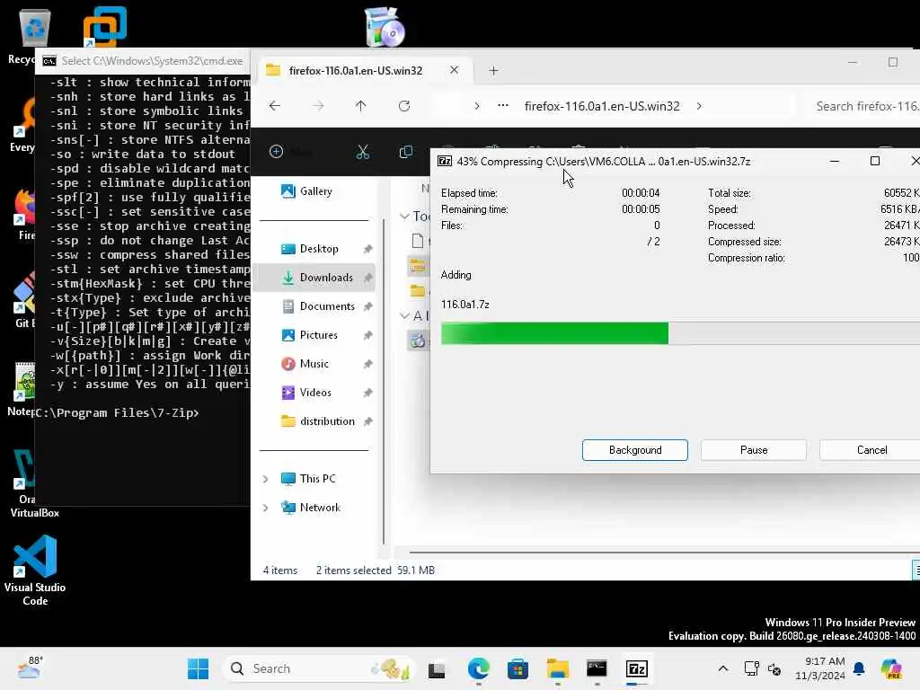Refresh the Explorer folder view
The height and width of the screenshot is (690, 920).
[403, 106]
